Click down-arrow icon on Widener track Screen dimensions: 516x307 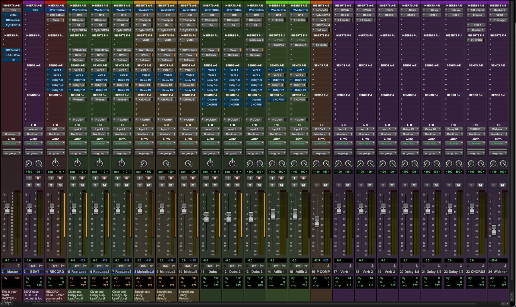[x=505, y=266]
